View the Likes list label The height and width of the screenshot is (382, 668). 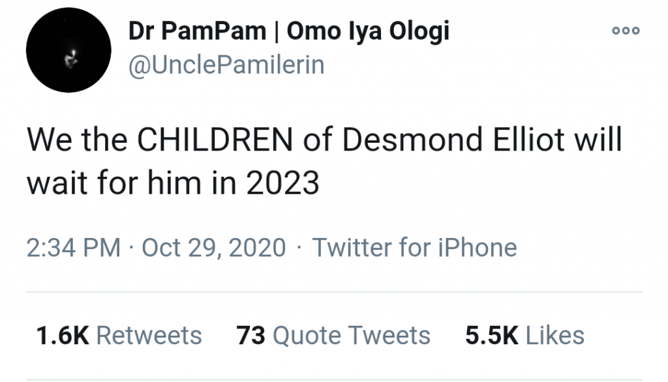[x=554, y=336]
